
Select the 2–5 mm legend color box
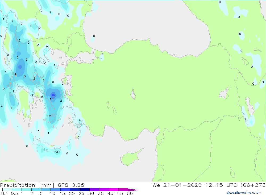(x=36, y=190)
